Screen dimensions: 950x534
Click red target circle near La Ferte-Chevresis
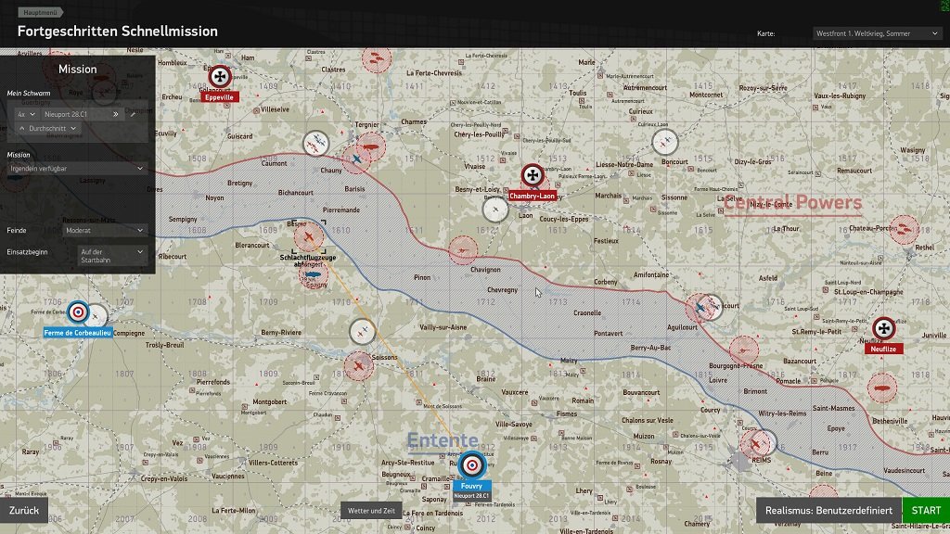pos(377,58)
